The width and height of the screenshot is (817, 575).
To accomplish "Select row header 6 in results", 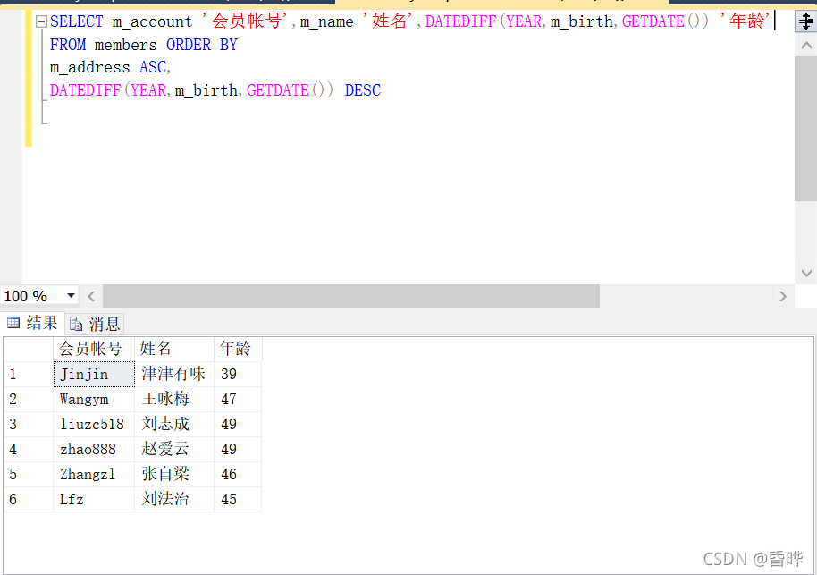I will point(28,499).
